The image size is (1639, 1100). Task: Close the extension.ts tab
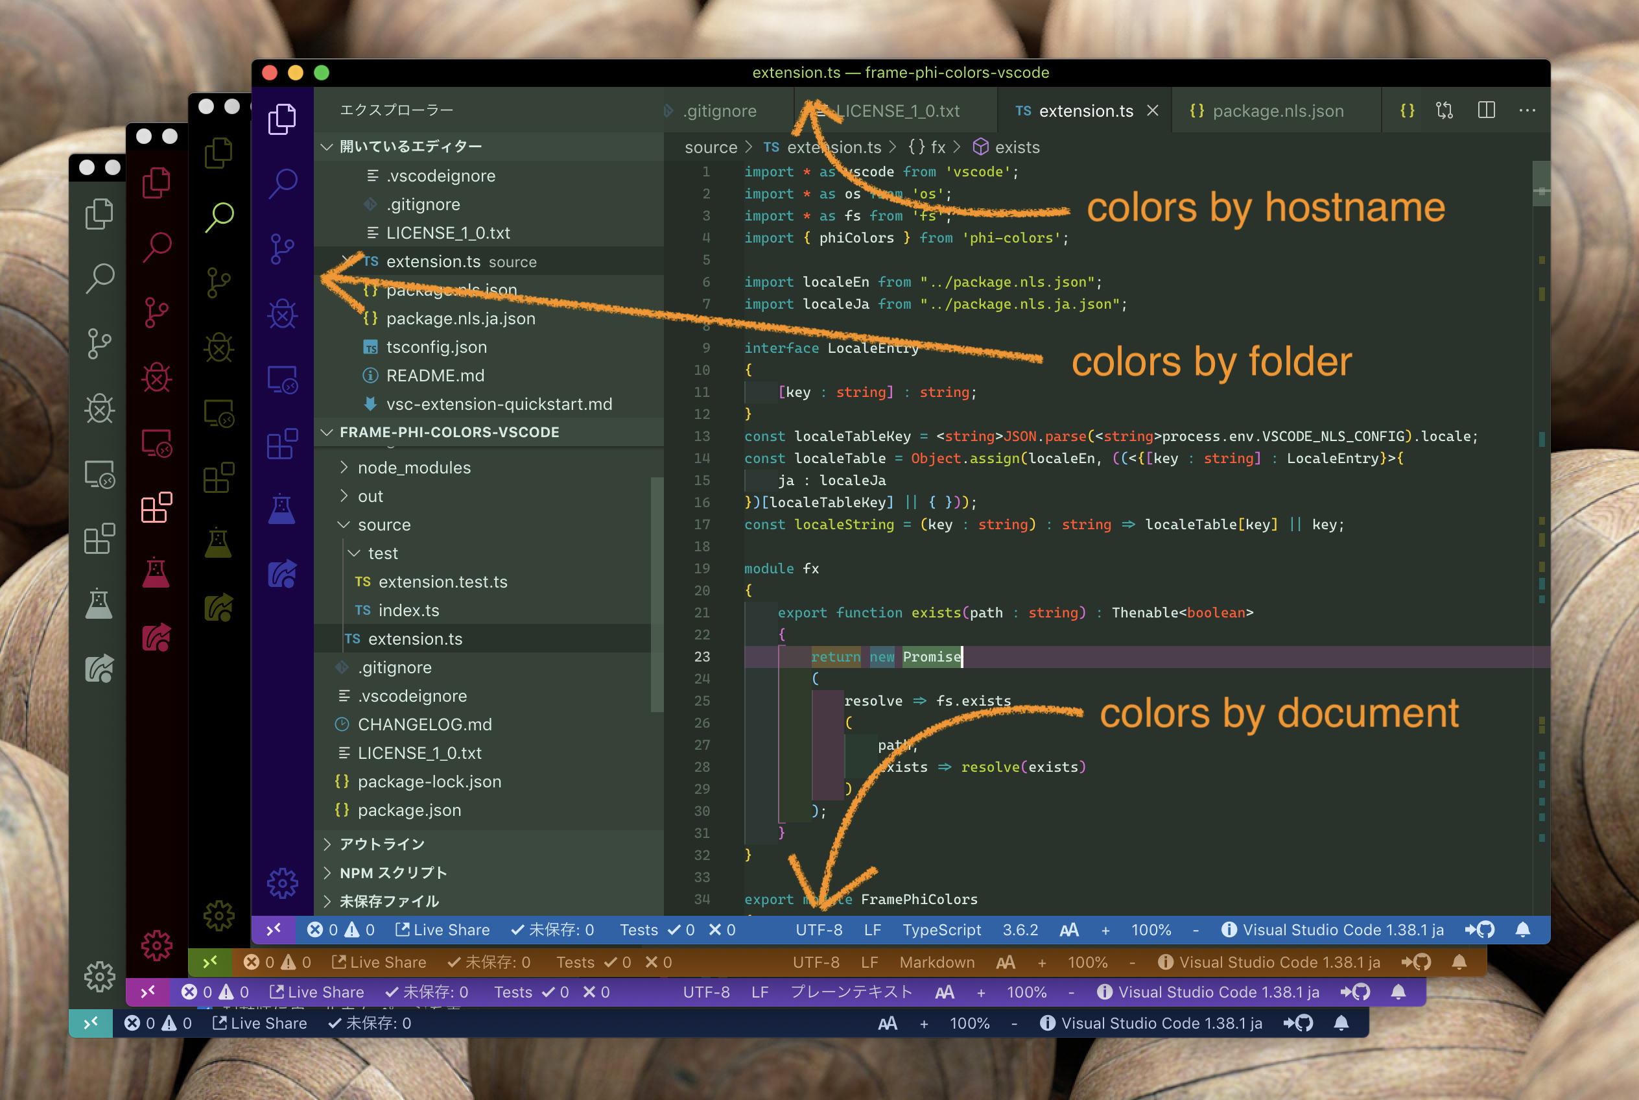[1152, 111]
